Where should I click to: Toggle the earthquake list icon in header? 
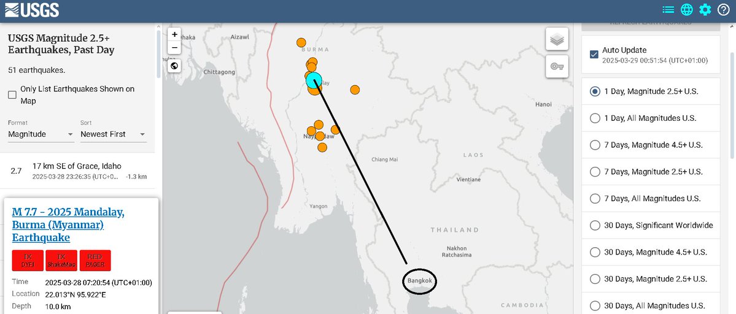click(x=668, y=9)
